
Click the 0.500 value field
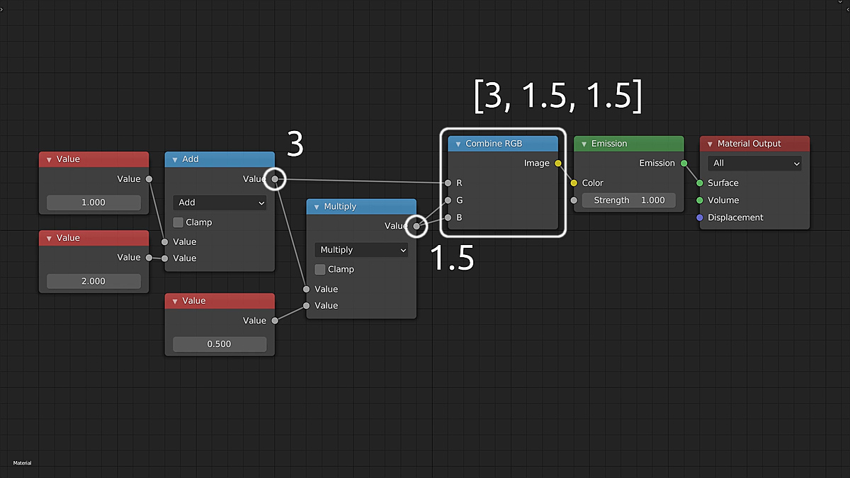[220, 344]
